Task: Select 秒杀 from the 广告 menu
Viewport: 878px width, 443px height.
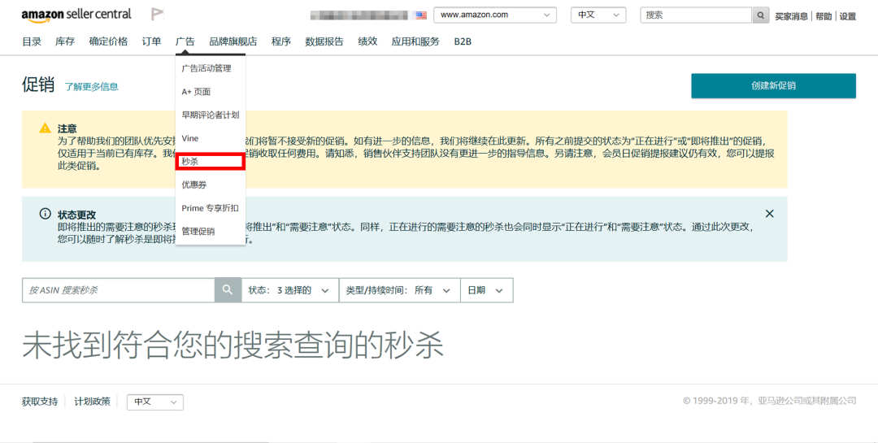Action: pos(210,161)
